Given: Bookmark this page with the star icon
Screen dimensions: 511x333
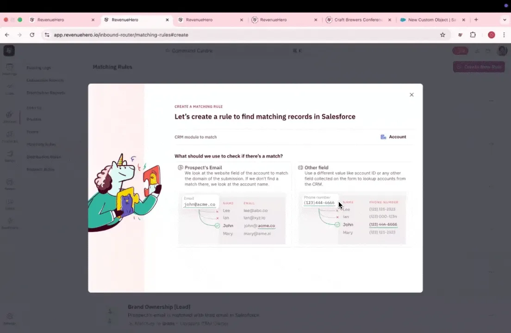Looking at the screenshot, I should pos(442,35).
